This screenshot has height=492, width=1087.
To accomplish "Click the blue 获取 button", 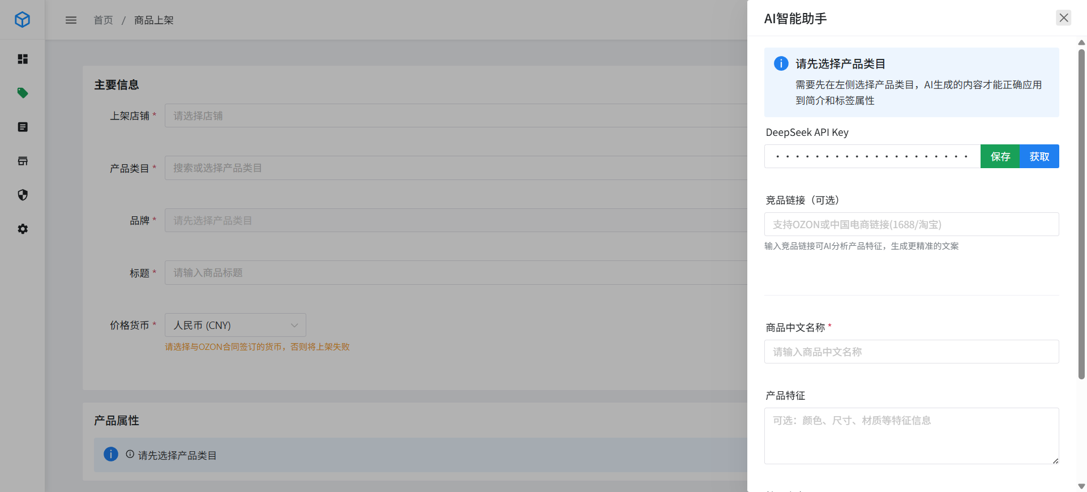I will [1039, 156].
